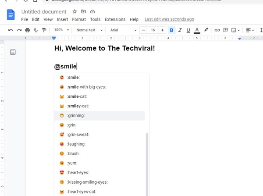The width and height of the screenshot is (263, 196).
Task: Click the right indent ruler marker
Action: click(240, 39)
